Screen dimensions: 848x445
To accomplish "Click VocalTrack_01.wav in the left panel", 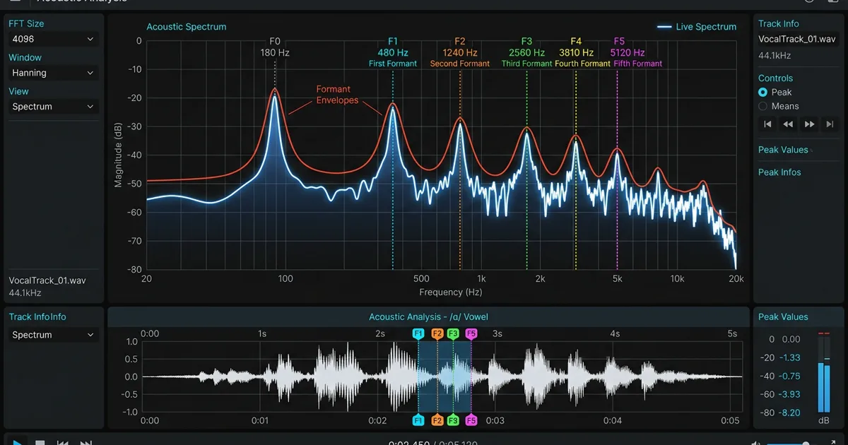I will [47, 280].
